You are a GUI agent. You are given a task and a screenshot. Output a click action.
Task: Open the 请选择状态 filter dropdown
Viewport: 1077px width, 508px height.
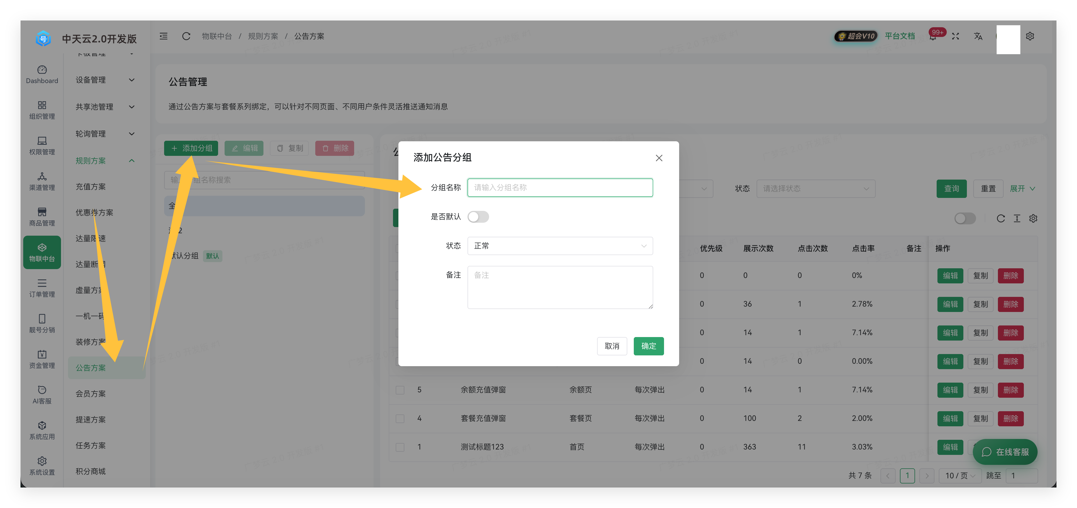point(816,188)
